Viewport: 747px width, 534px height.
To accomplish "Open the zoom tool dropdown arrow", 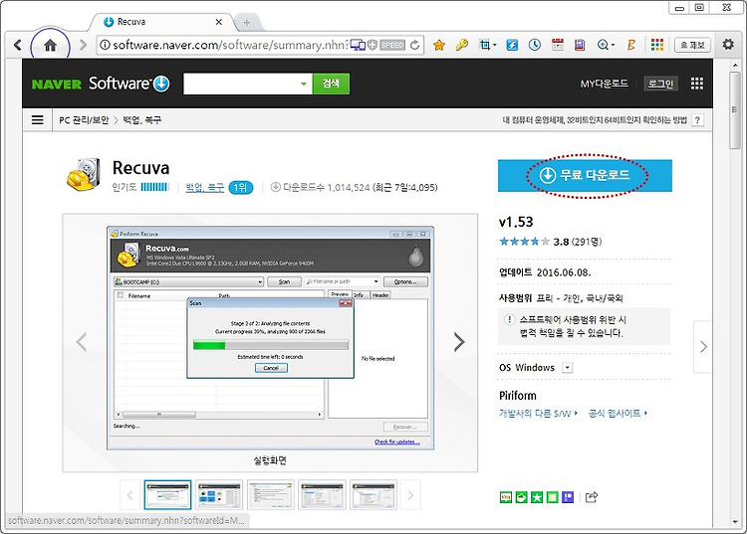I will pyautogui.click(x=613, y=45).
